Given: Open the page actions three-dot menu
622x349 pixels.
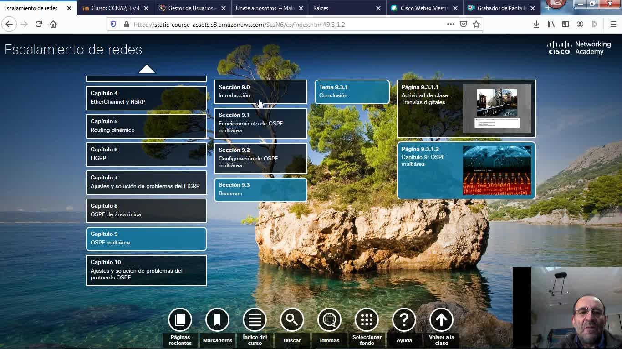Looking at the screenshot, I should pyautogui.click(x=450, y=25).
